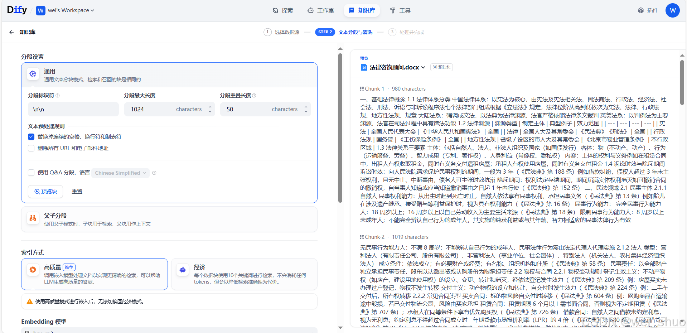The image size is (687, 333).
Task: Click the 预览块 preview button
Action: (45, 191)
